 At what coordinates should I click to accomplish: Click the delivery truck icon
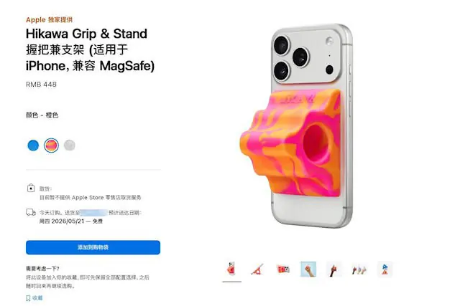click(31, 212)
